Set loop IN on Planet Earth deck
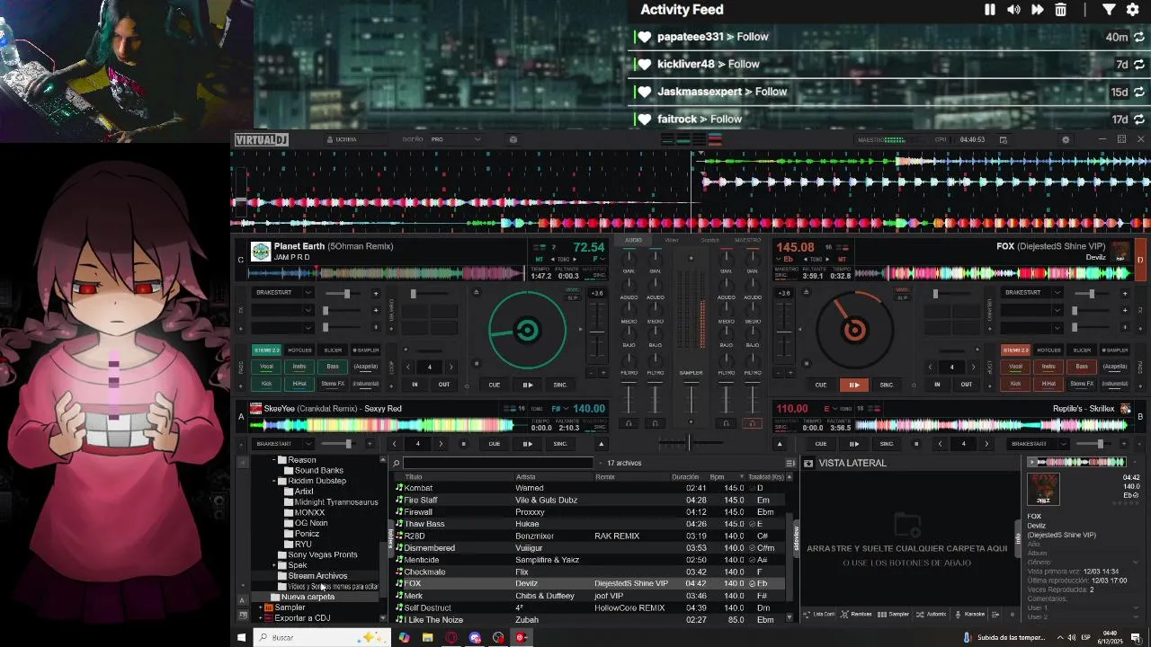 tap(415, 385)
